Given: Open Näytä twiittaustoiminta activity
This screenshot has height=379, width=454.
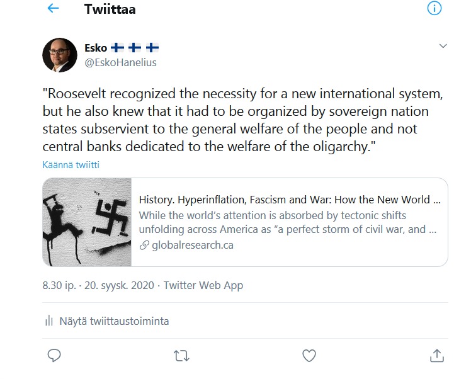Looking at the screenshot, I should 114,320.
